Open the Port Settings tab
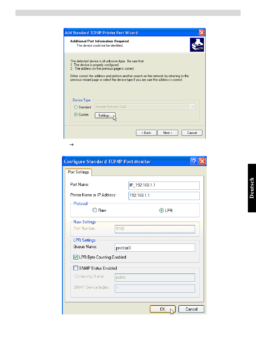The width and height of the screenshot is (256, 364). 78,172
